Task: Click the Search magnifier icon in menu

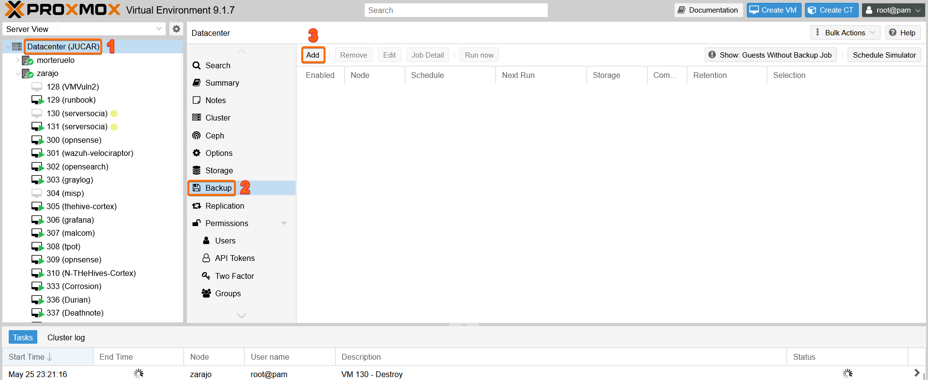Action: click(x=196, y=65)
